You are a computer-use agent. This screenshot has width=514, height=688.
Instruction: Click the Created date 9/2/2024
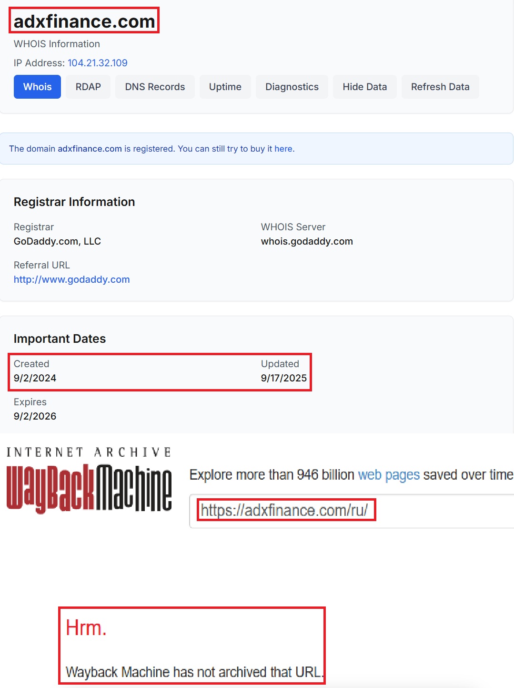click(35, 378)
